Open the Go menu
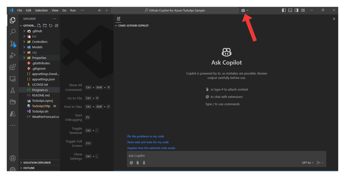Screen dimensions: 345x178 [x=64, y=10]
